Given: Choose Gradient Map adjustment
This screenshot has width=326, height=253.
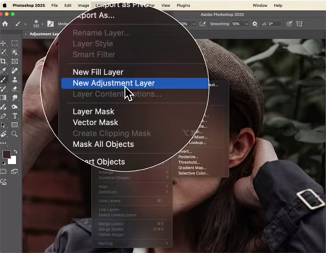Looking at the screenshot, I should [x=192, y=168].
